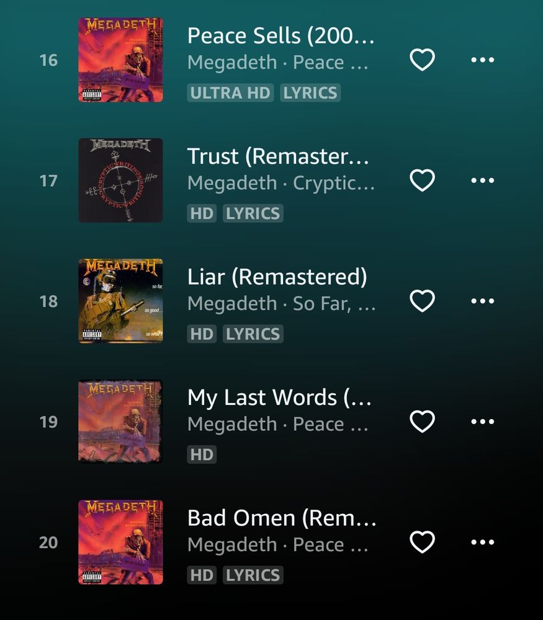Tap the HD badge under My Last Words
This screenshot has width=543, height=620.
pos(202,454)
